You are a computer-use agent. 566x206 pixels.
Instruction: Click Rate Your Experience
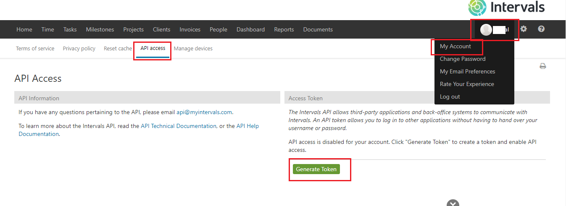click(x=467, y=84)
